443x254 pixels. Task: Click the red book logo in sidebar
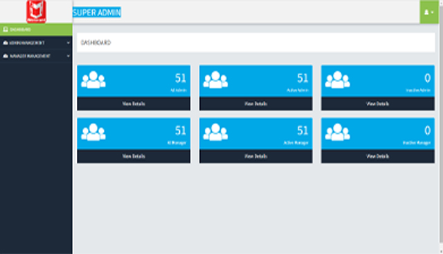pos(36,11)
